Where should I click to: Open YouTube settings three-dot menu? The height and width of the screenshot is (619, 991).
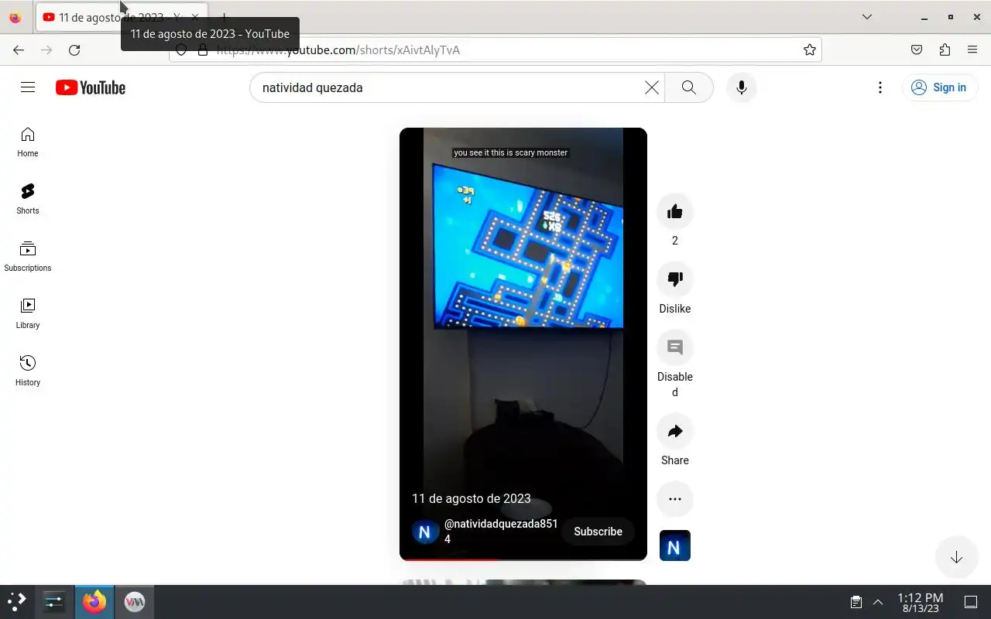coord(880,87)
